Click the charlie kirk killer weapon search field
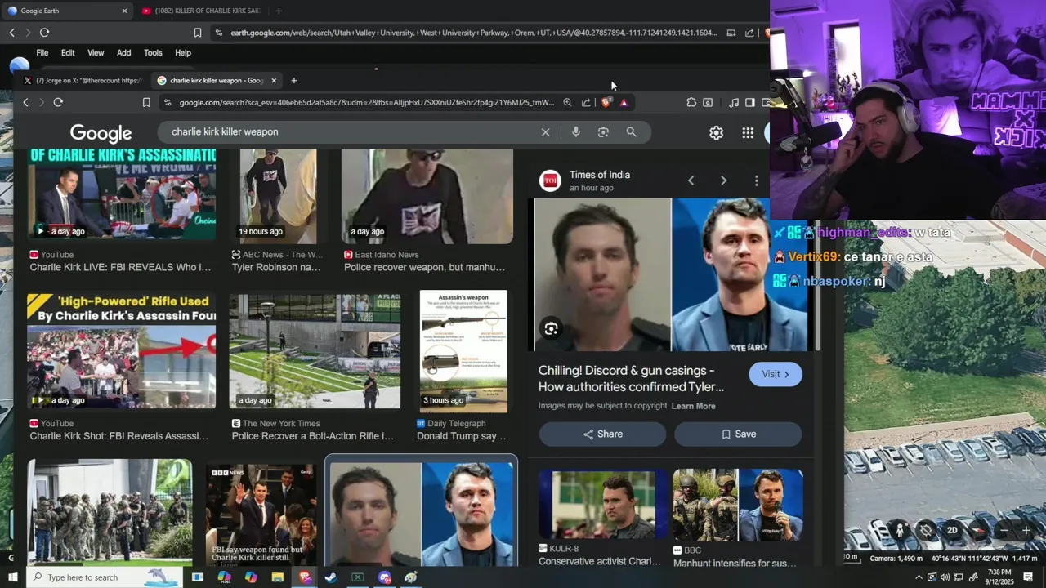Screen dimensions: 1046x588 coord(351,132)
